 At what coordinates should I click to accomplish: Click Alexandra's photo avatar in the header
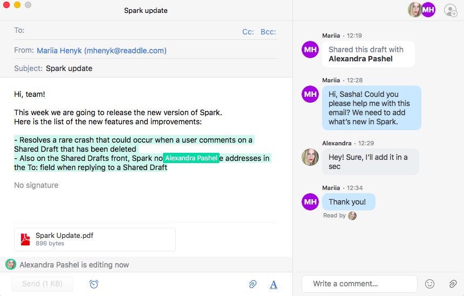(414, 10)
